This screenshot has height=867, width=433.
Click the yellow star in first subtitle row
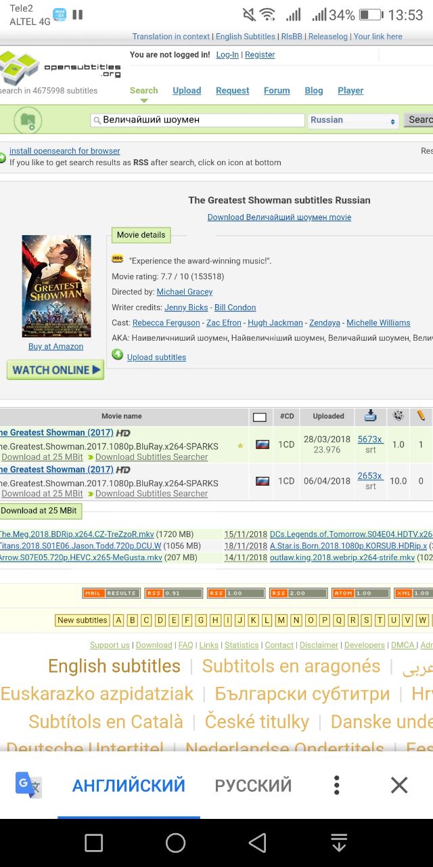pyautogui.click(x=240, y=446)
